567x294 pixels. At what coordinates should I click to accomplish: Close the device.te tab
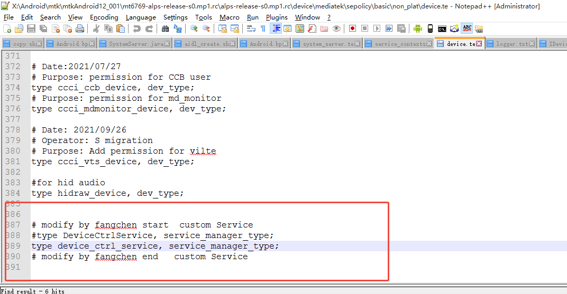[x=479, y=44]
